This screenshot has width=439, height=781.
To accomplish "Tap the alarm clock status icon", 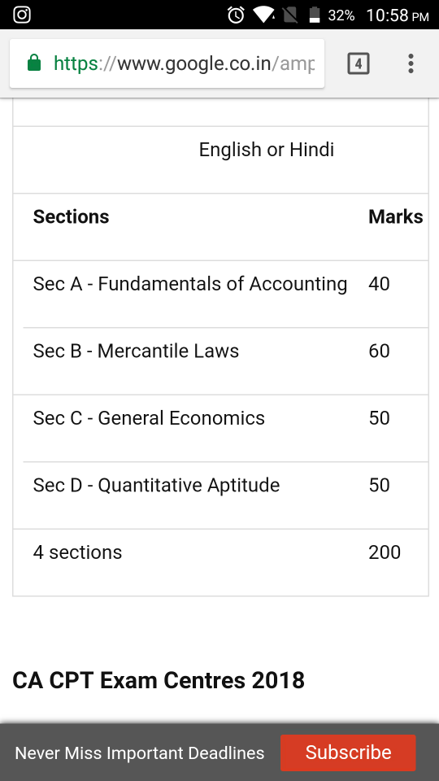I will pos(236,15).
